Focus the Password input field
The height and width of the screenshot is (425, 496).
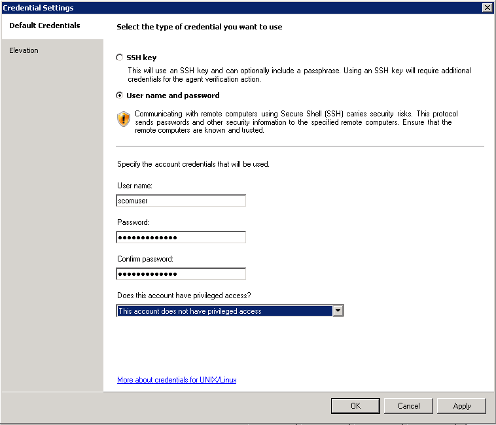click(x=181, y=237)
